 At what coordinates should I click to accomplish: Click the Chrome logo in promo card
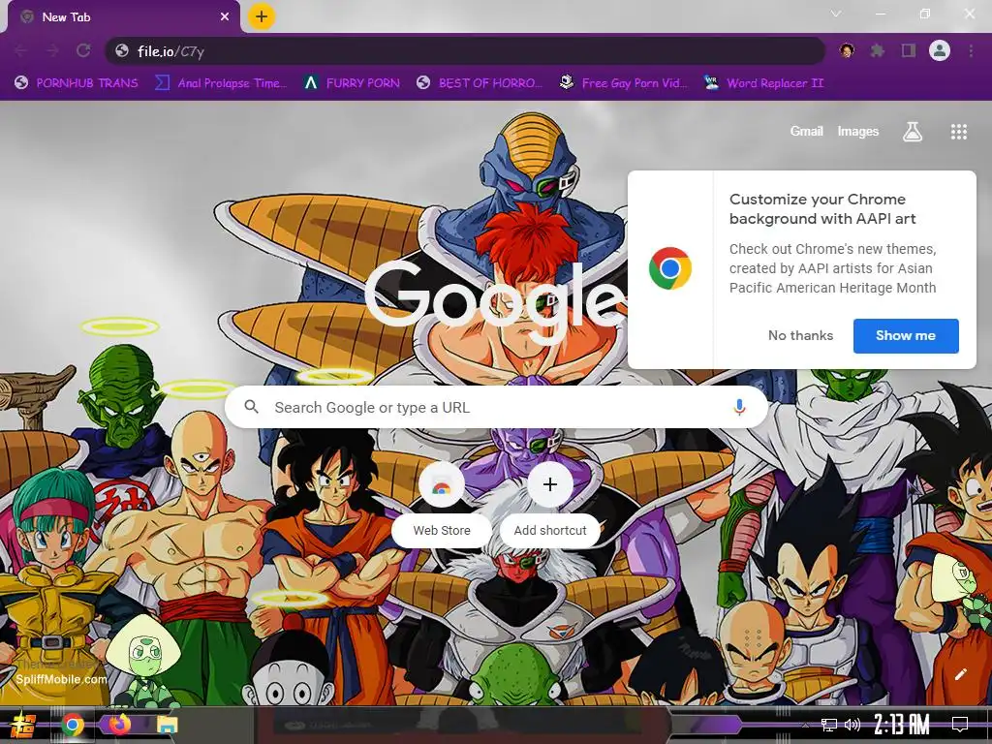670,268
